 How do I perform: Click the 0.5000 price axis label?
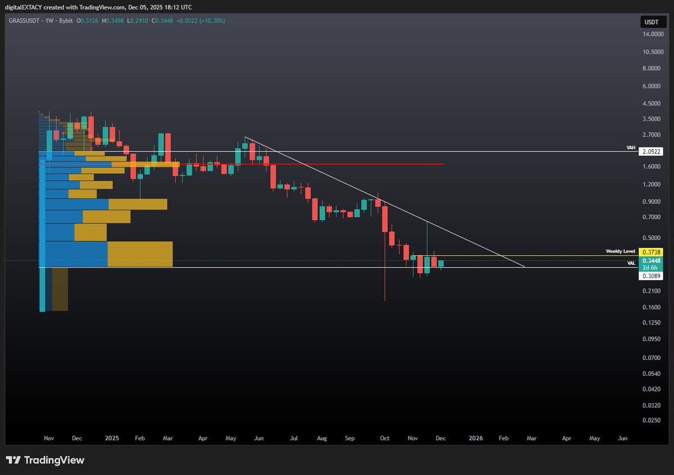[653, 238]
